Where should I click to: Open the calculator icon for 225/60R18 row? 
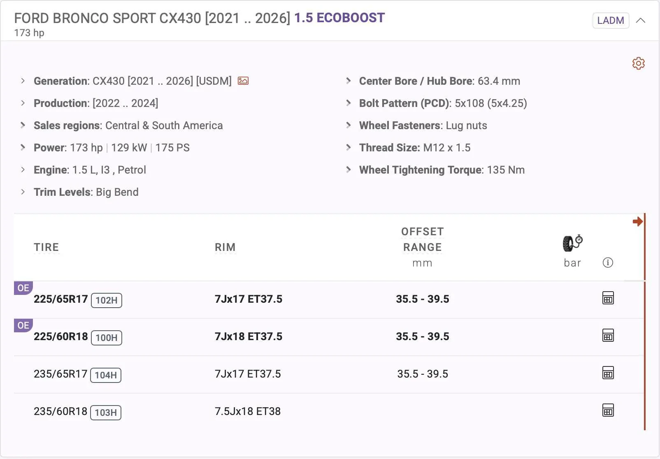point(608,336)
